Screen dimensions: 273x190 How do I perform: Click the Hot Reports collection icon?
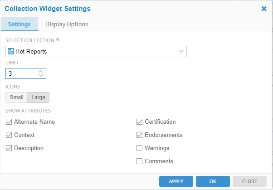click(11, 51)
